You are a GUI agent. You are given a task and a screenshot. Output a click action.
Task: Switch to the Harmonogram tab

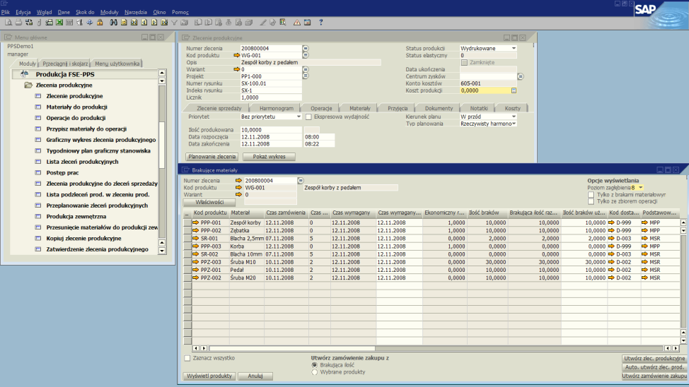click(x=277, y=108)
